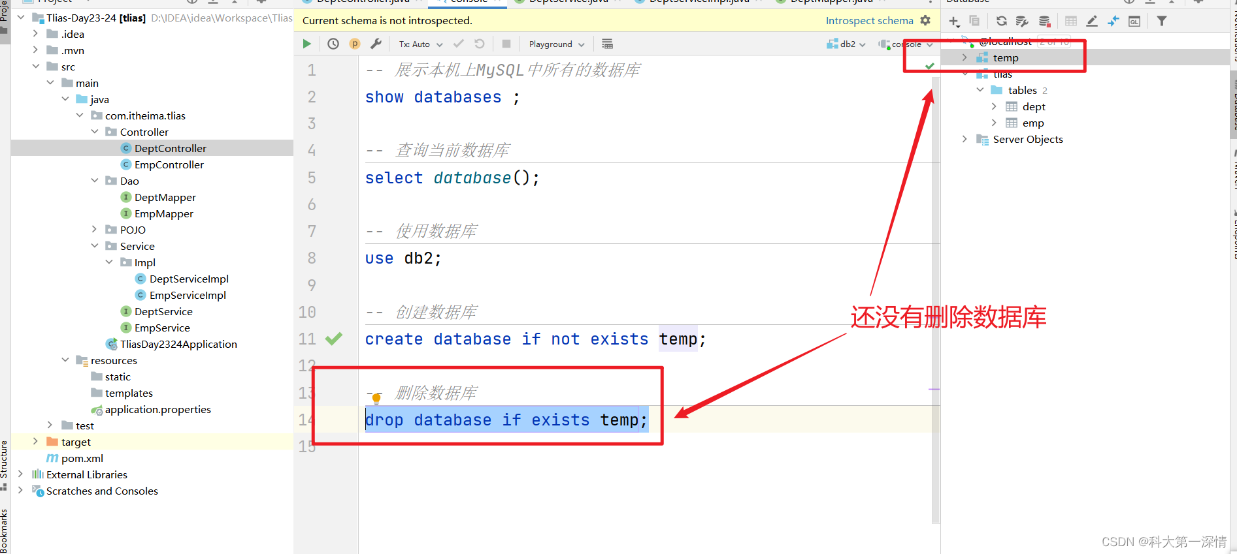
Task: Click line number 11 in gutter
Action: pos(307,339)
